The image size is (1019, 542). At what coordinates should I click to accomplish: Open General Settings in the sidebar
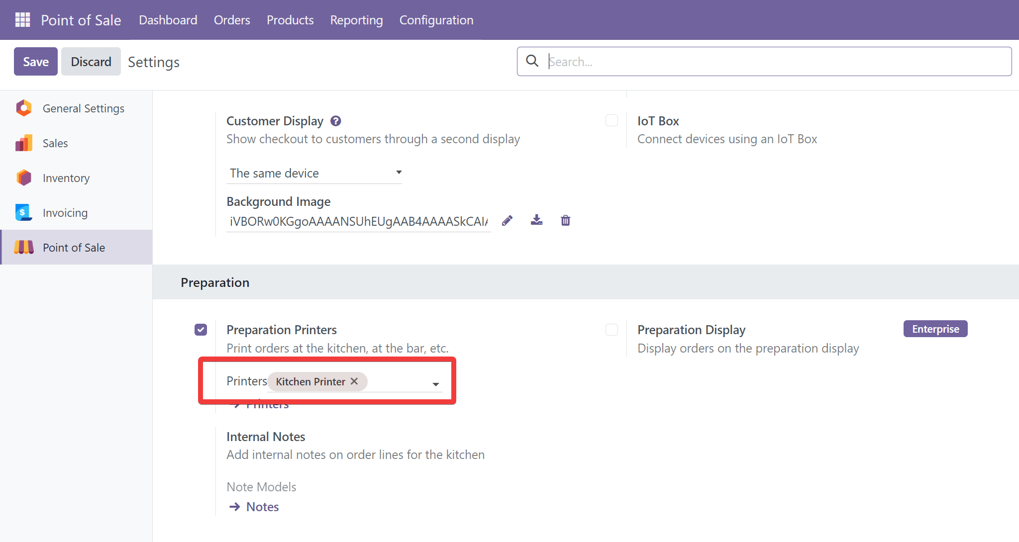point(83,108)
